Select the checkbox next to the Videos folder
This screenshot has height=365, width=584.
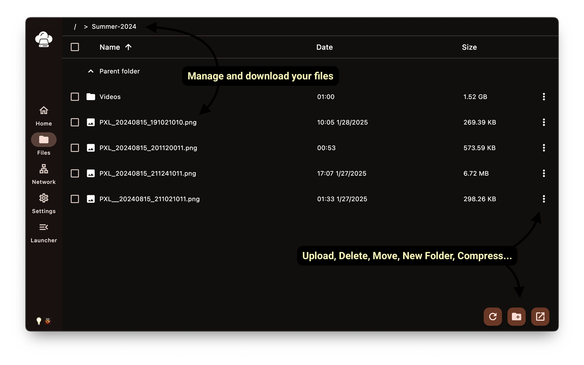coord(75,96)
